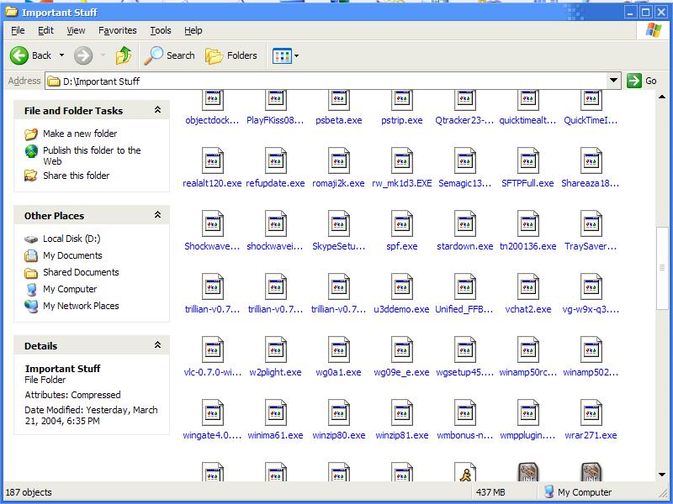Collapse the File and Folder Tasks panel

click(157, 110)
